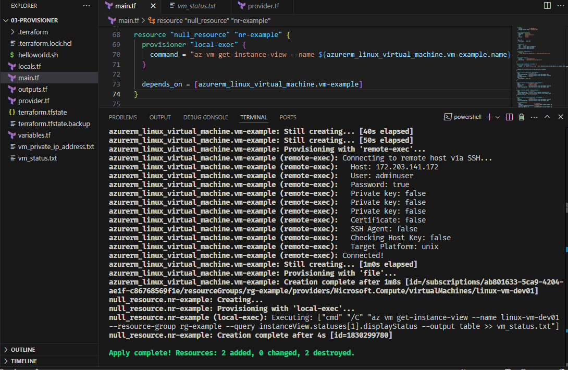Click the powershell terminal label
This screenshot has height=370, width=568.
click(x=467, y=117)
